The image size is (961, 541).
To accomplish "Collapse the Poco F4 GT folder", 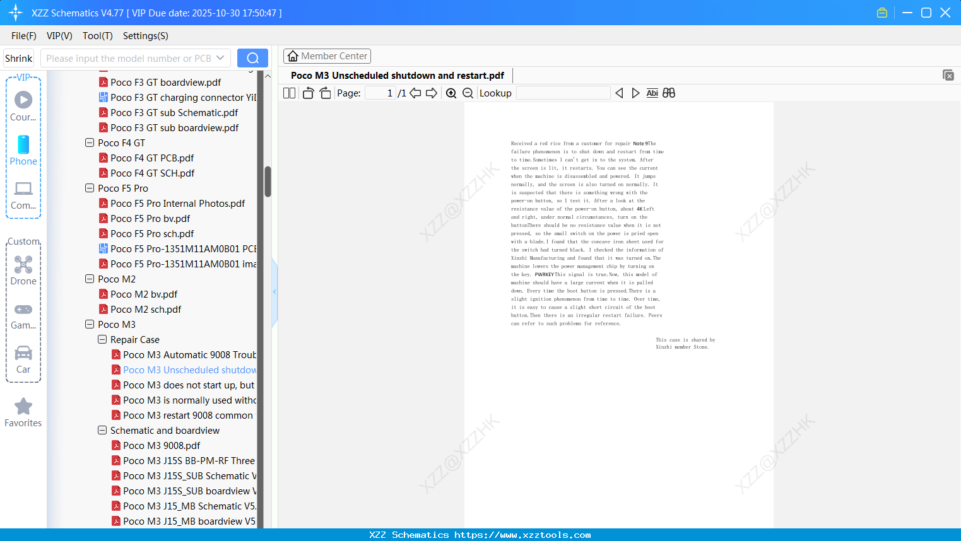I will click(x=90, y=143).
